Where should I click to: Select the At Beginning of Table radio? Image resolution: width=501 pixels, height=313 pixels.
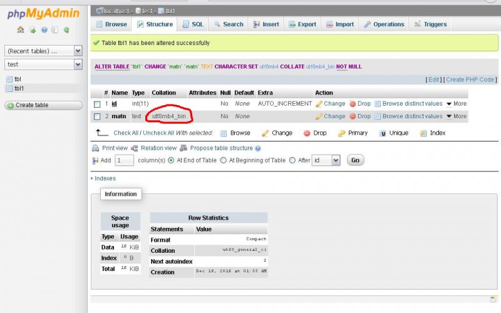[x=223, y=160]
